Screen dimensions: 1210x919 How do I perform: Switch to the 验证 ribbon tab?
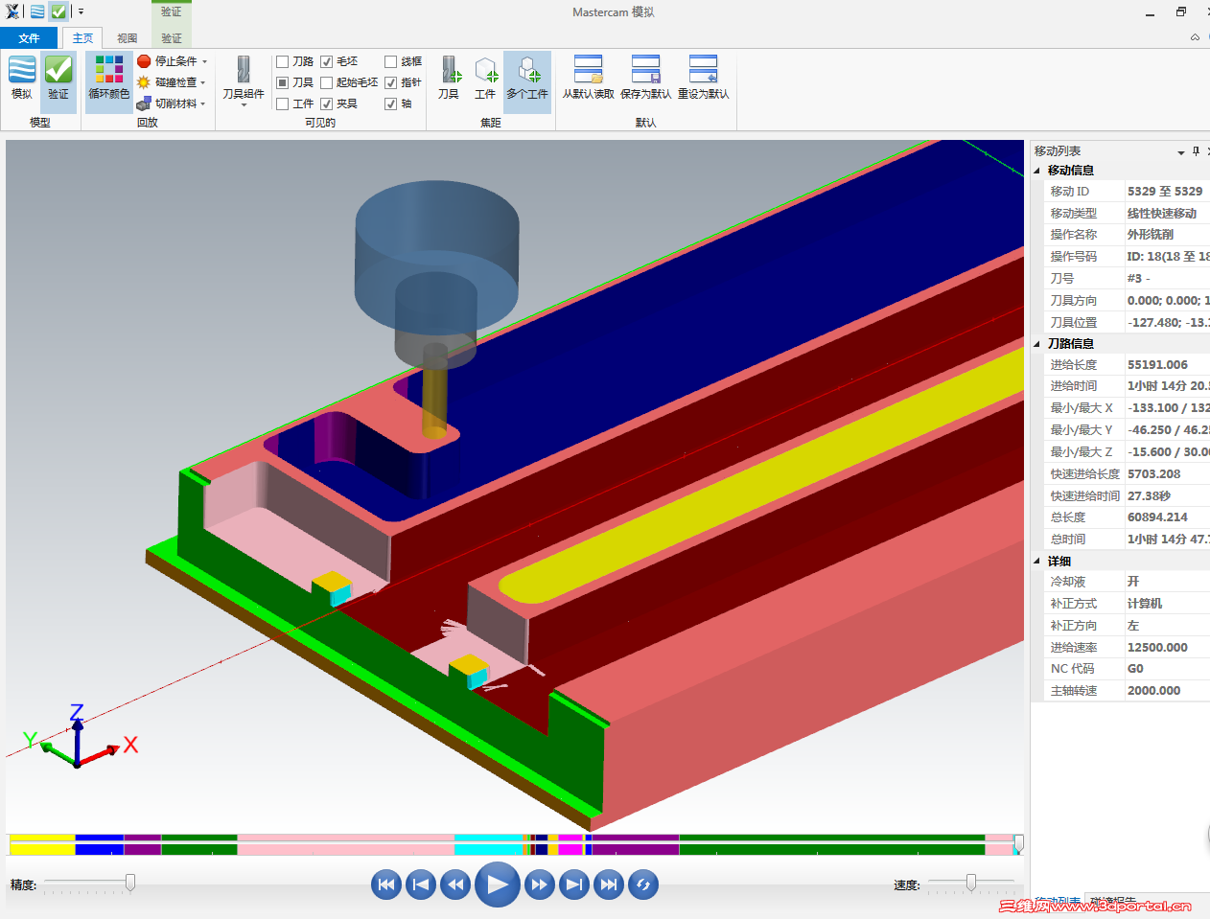click(x=172, y=38)
